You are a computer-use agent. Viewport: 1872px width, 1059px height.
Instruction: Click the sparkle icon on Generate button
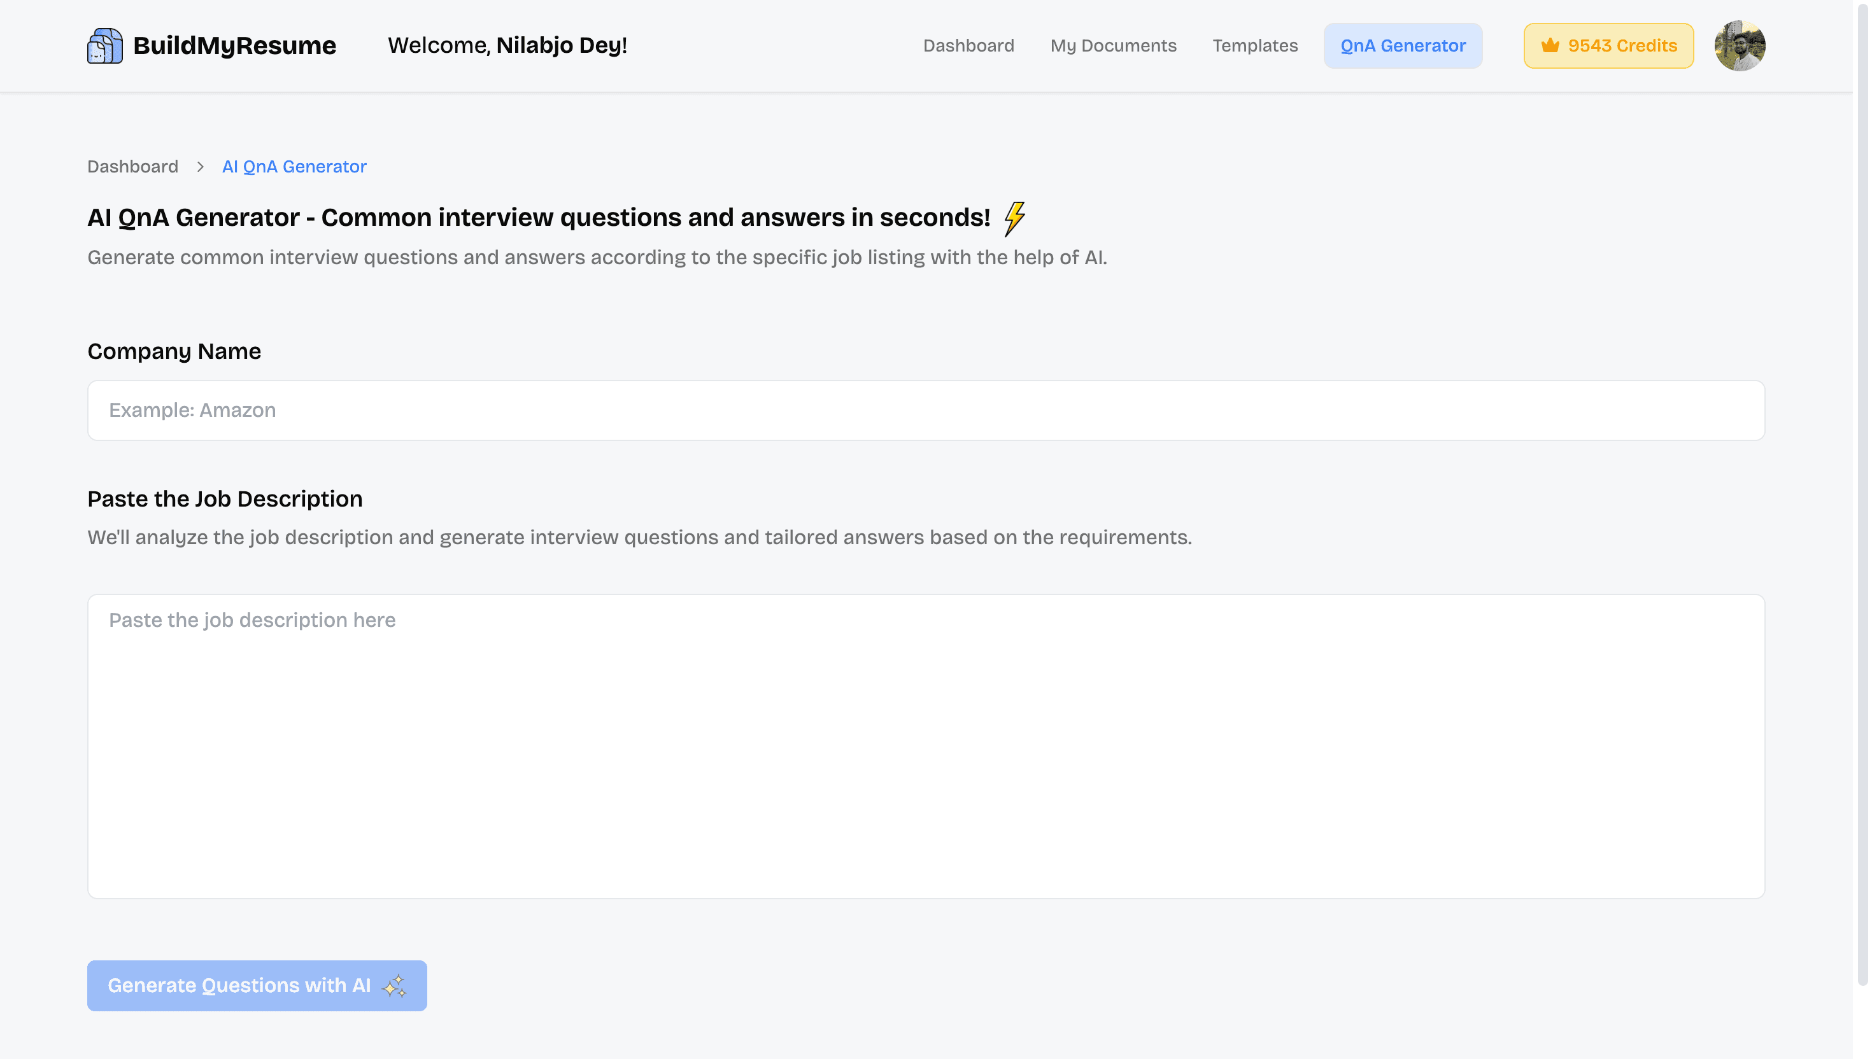tap(394, 986)
